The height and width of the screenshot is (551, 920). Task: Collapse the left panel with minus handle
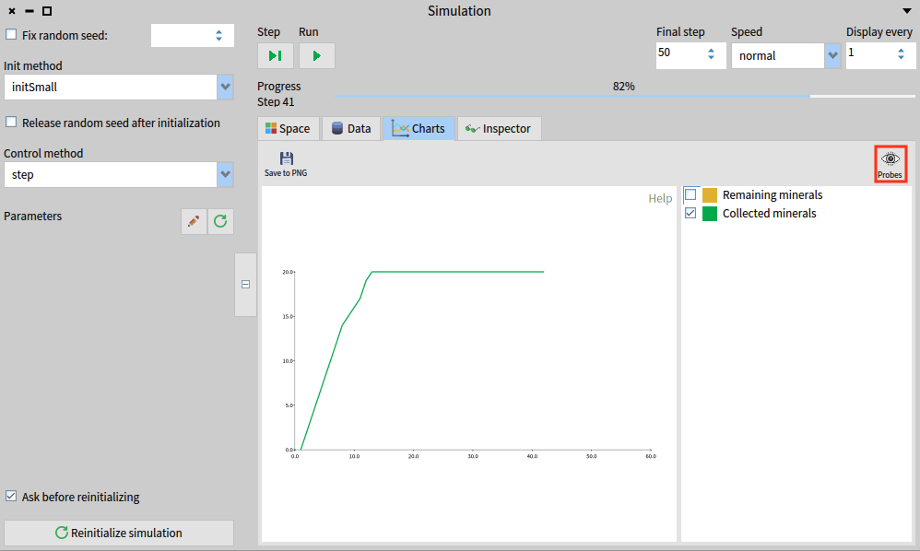[x=245, y=285]
